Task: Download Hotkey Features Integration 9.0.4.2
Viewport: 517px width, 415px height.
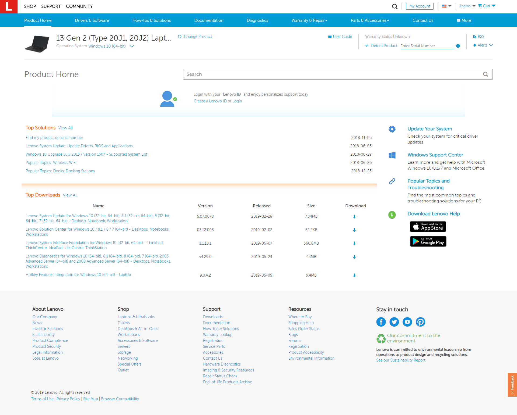Action: pyautogui.click(x=354, y=275)
